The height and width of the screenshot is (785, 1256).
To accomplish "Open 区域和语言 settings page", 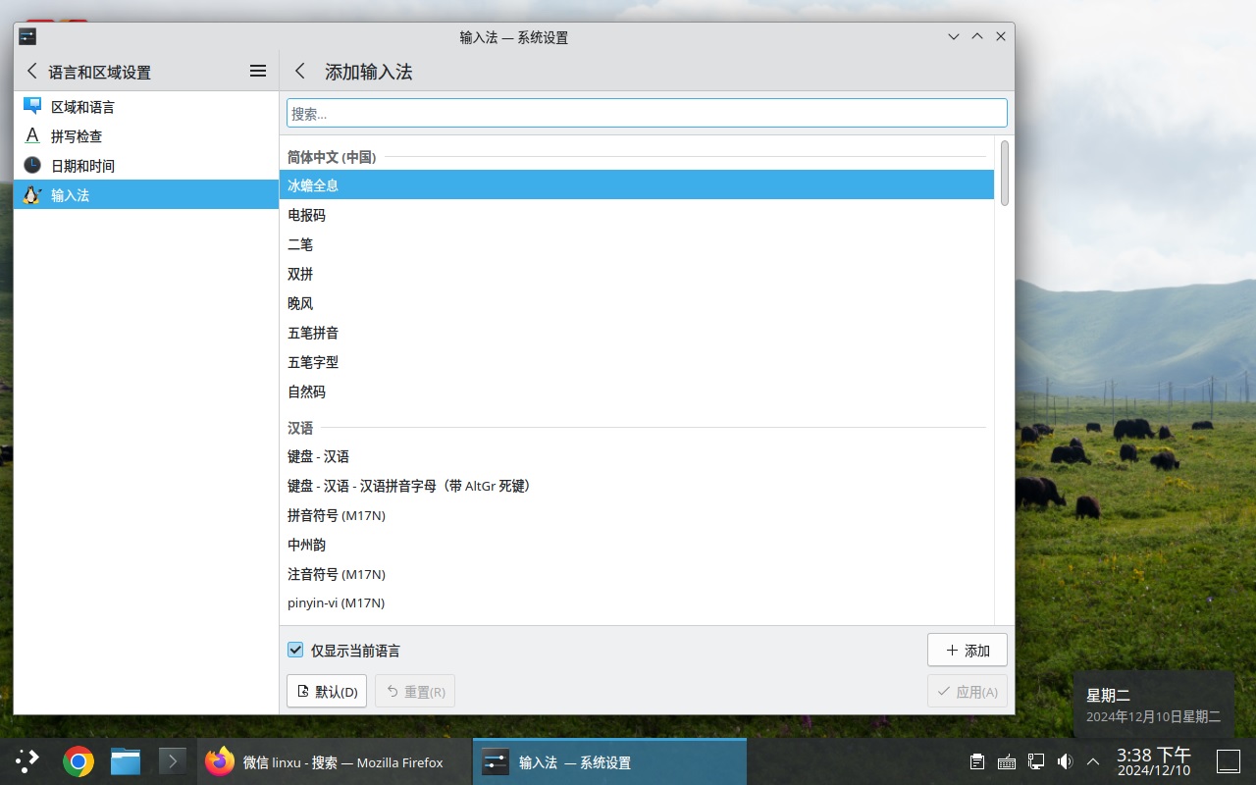I will [x=146, y=106].
